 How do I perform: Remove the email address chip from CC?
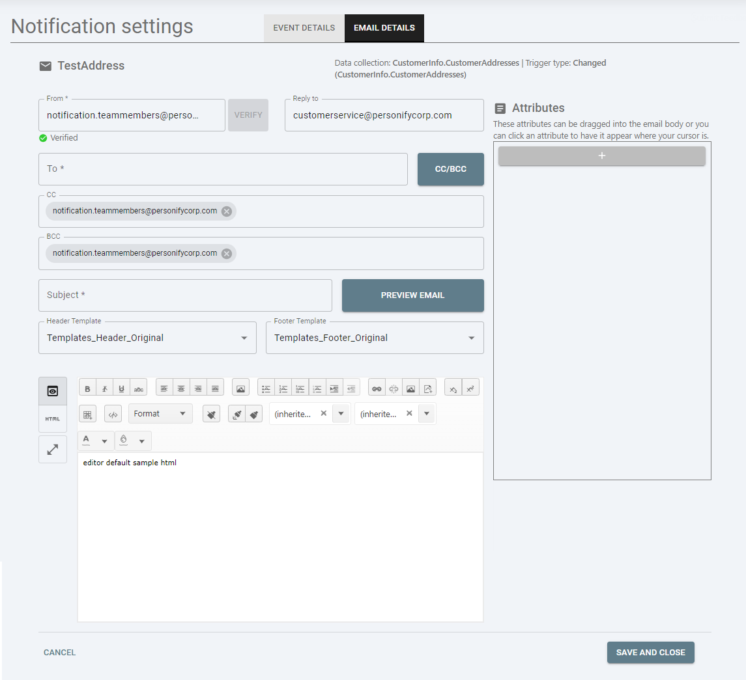(x=227, y=211)
